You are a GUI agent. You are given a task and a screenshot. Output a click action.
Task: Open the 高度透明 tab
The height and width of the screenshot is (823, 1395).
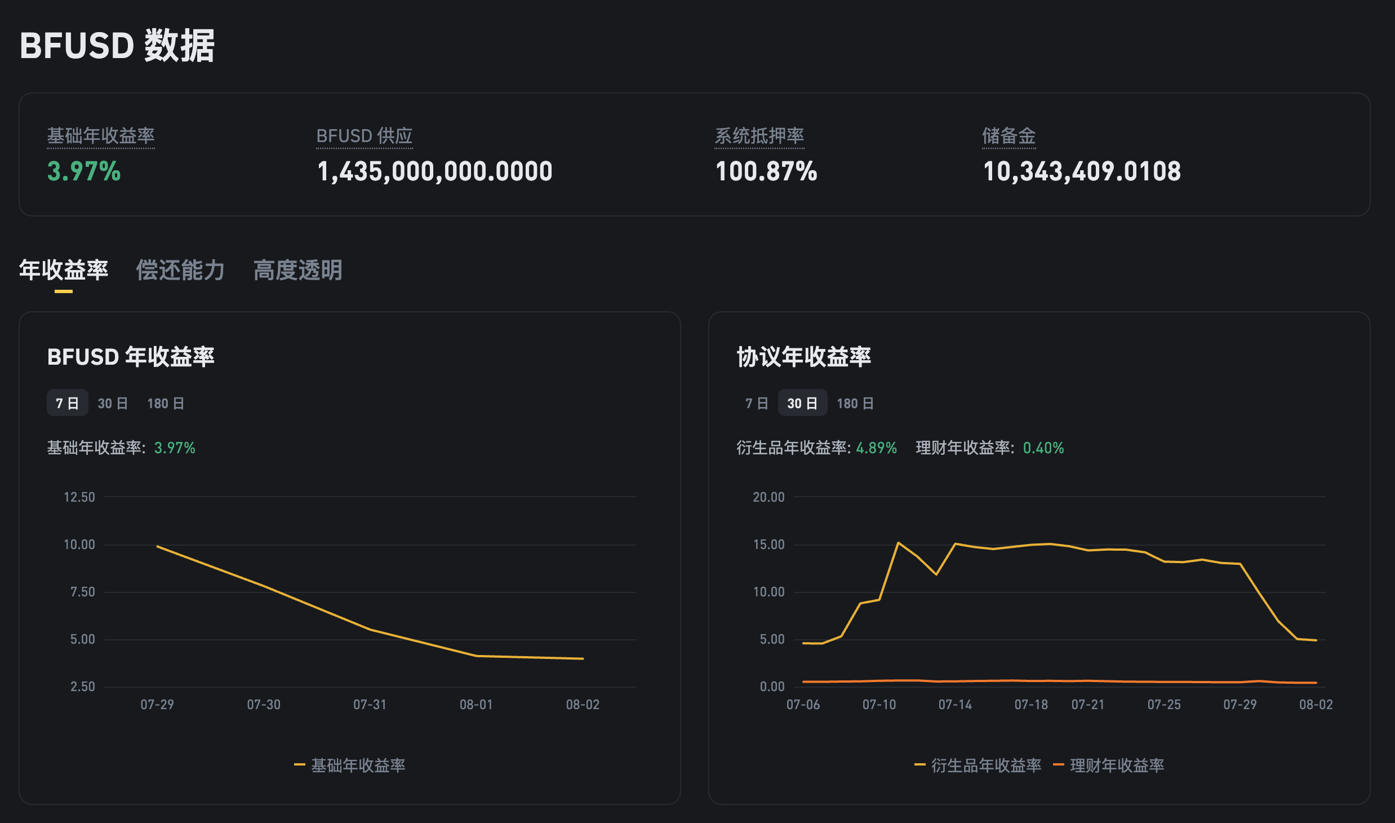coord(299,271)
